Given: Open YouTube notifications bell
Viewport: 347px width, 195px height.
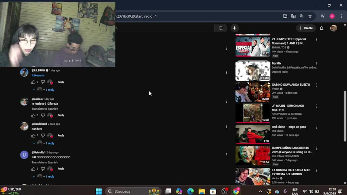Looking at the screenshot, I should (x=322, y=28).
